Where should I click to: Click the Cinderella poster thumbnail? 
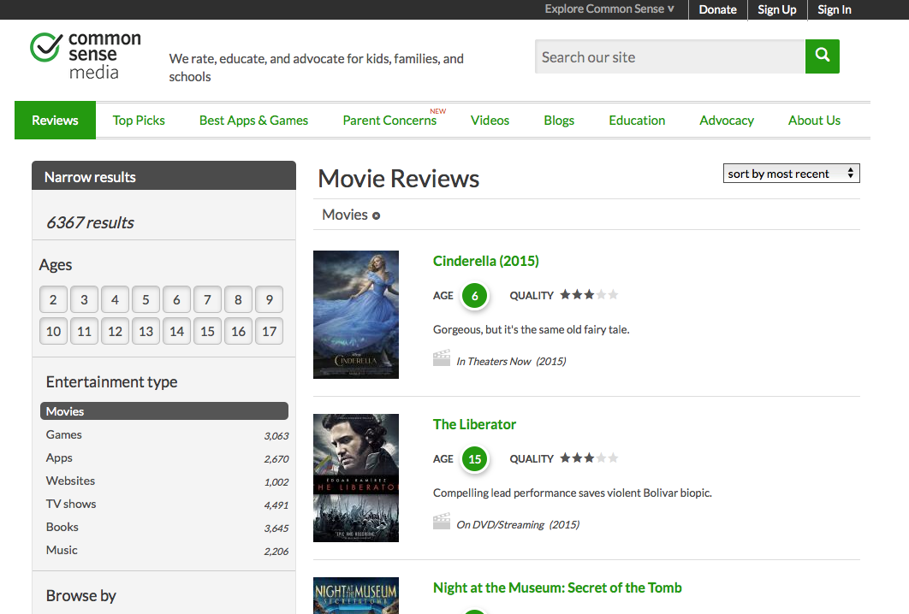[x=356, y=315]
